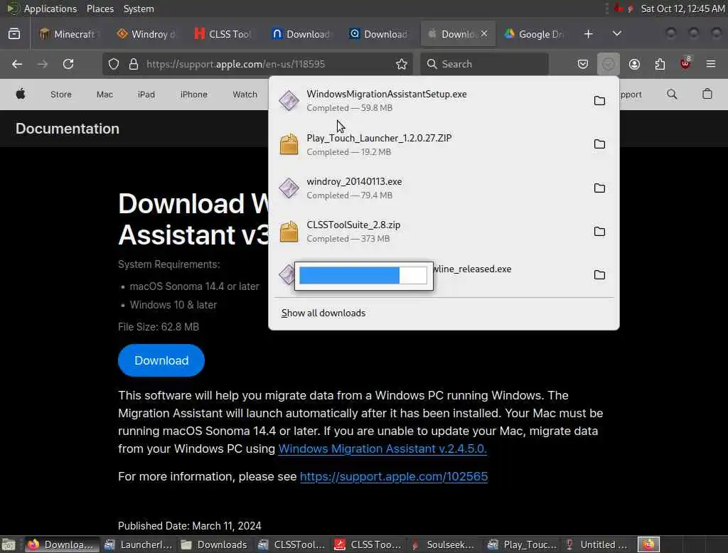Click iPhone in Apple navigation
Screen dimensions: 728x553
[193, 95]
